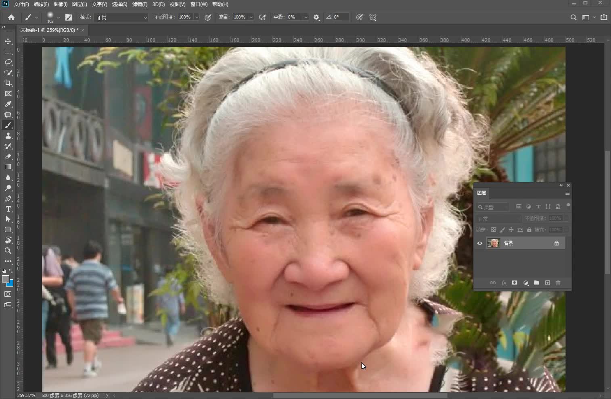Select the Clone Stamp tool

[8, 136]
